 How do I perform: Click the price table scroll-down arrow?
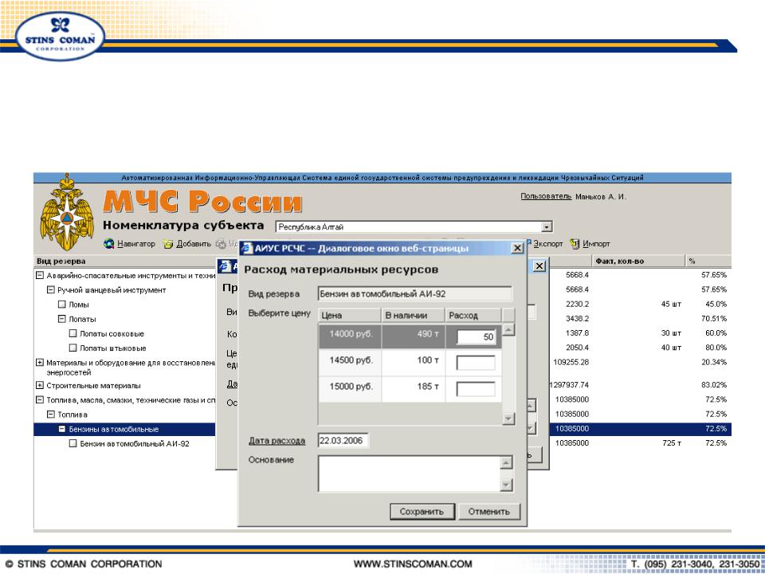pyautogui.click(x=508, y=419)
